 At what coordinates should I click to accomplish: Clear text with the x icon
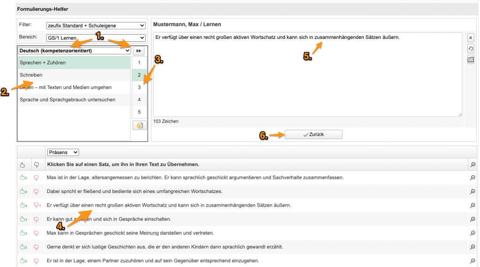point(471,38)
